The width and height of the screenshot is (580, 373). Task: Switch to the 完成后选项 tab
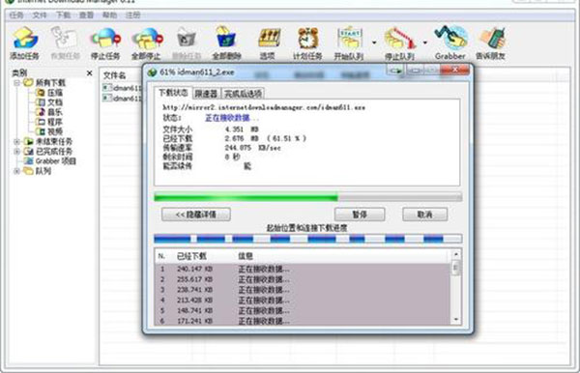243,94
